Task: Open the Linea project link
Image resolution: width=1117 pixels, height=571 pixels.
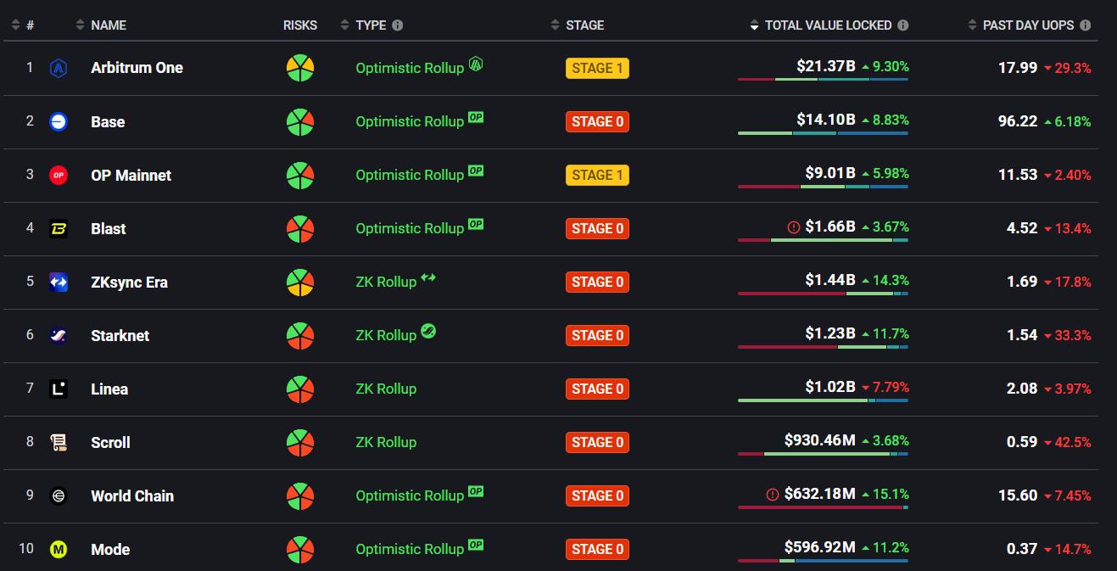Action: coord(109,389)
